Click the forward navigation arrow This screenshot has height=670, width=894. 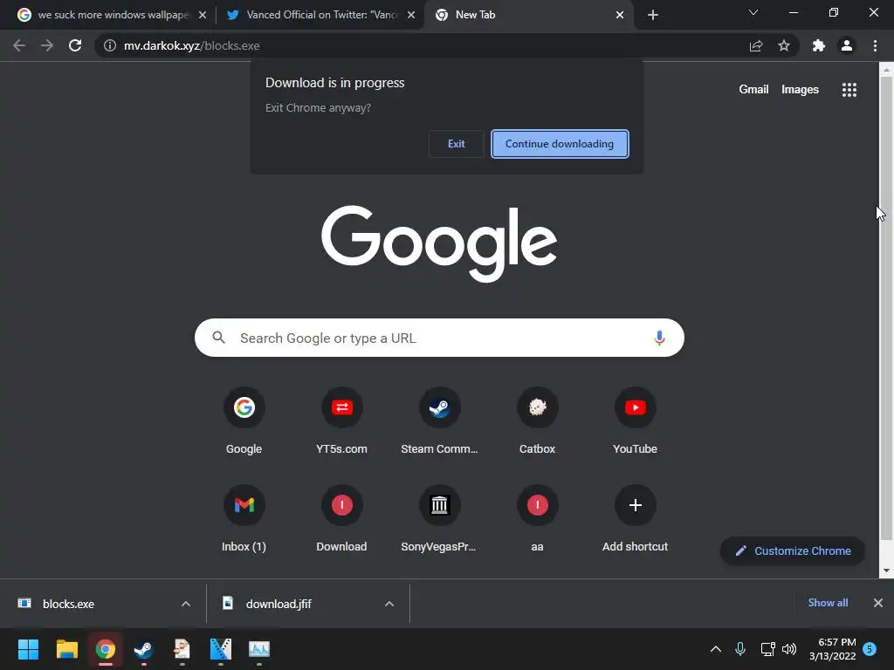pos(47,45)
